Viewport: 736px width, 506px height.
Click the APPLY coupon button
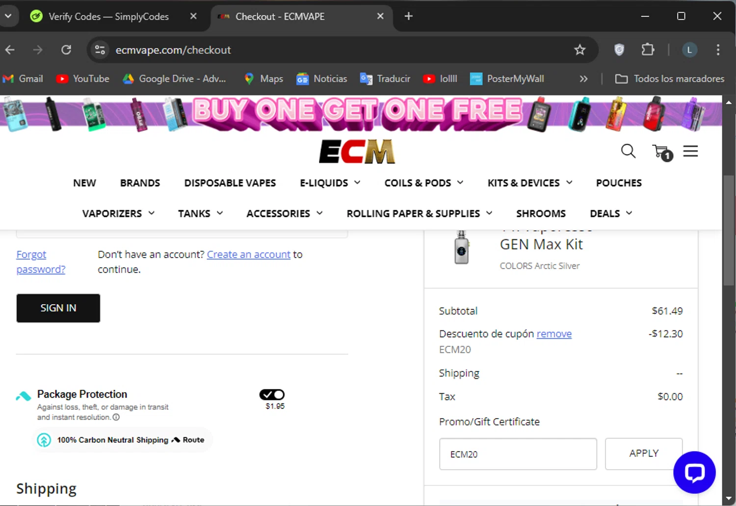click(x=644, y=453)
